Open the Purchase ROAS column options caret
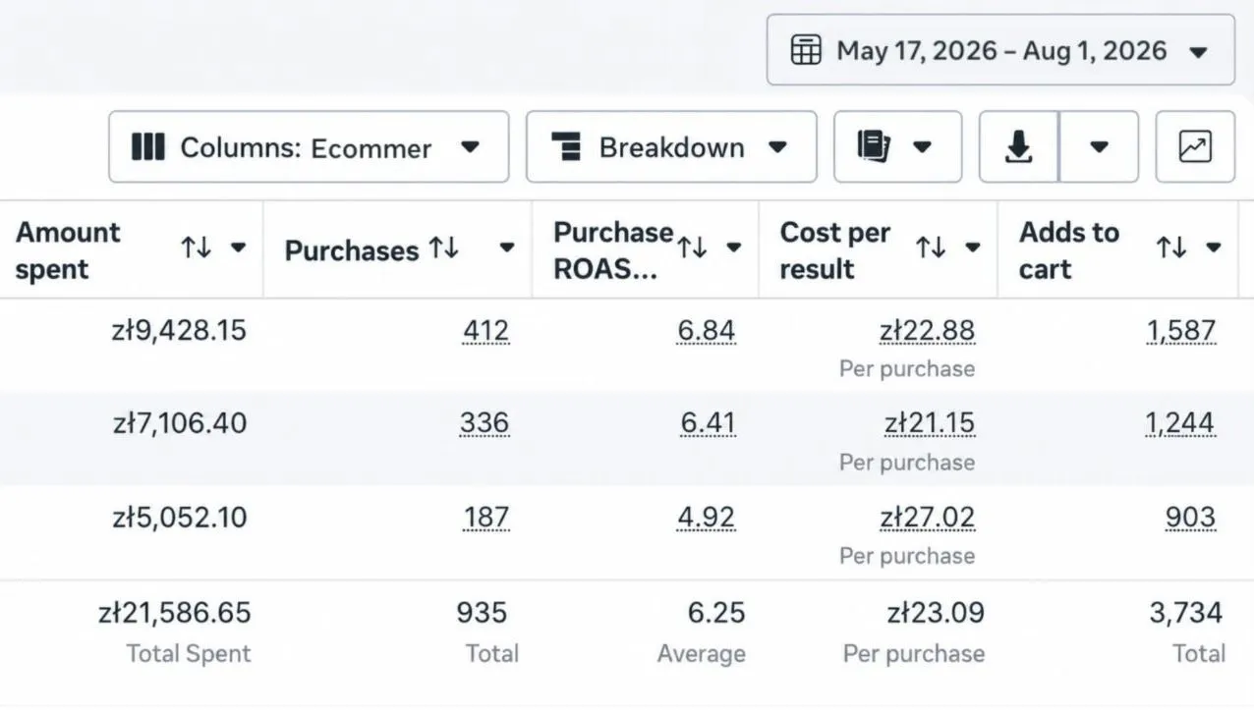 (x=734, y=248)
